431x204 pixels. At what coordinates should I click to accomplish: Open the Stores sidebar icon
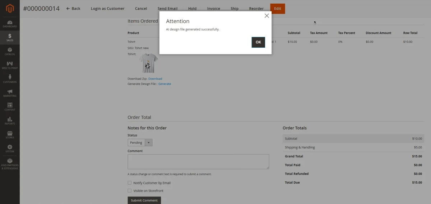click(10, 135)
